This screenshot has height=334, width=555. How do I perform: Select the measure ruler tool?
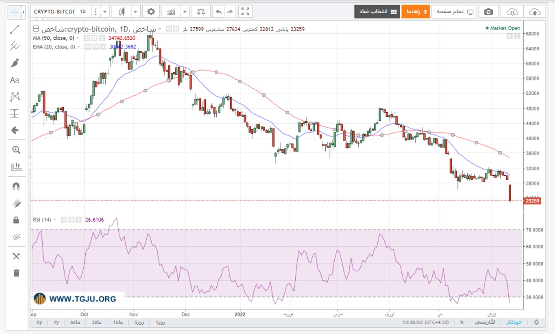coord(16,167)
